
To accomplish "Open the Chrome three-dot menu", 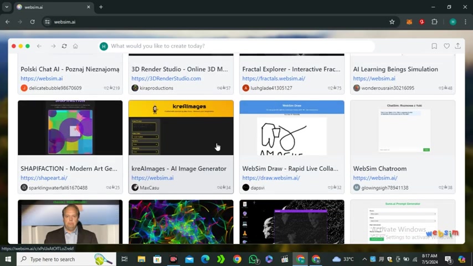I will [465, 22].
